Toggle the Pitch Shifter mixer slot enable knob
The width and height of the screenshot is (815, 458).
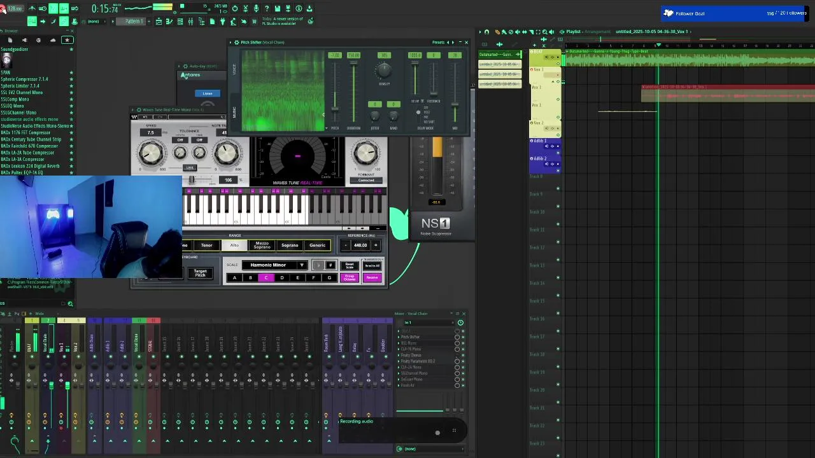coord(457,337)
